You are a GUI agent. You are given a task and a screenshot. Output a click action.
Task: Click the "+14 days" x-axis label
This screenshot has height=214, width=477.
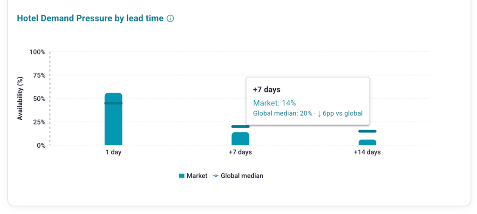(367, 152)
